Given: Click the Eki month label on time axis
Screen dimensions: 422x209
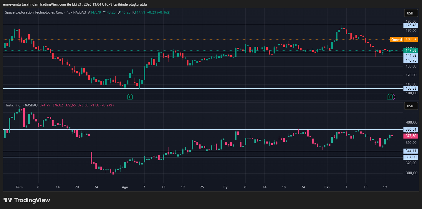Looking at the screenshot, I should (x=327, y=187).
